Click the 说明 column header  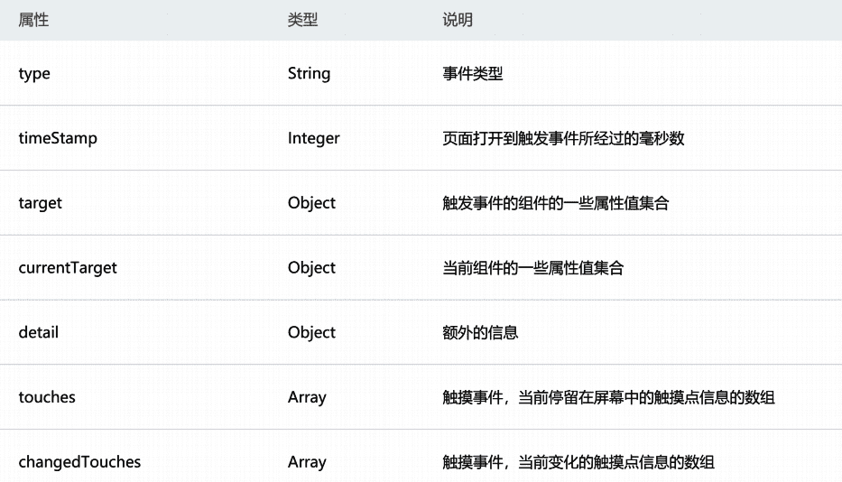(x=457, y=20)
